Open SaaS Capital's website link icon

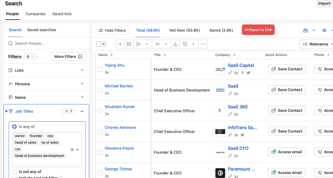pyautogui.click(x=230, y=73)
